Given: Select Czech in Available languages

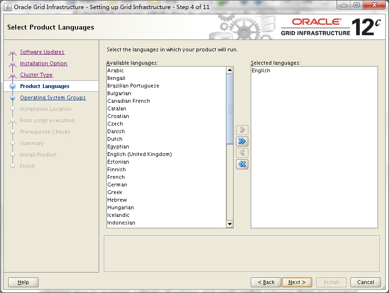Looking at the screenshot, I should [x=166, y=124].
